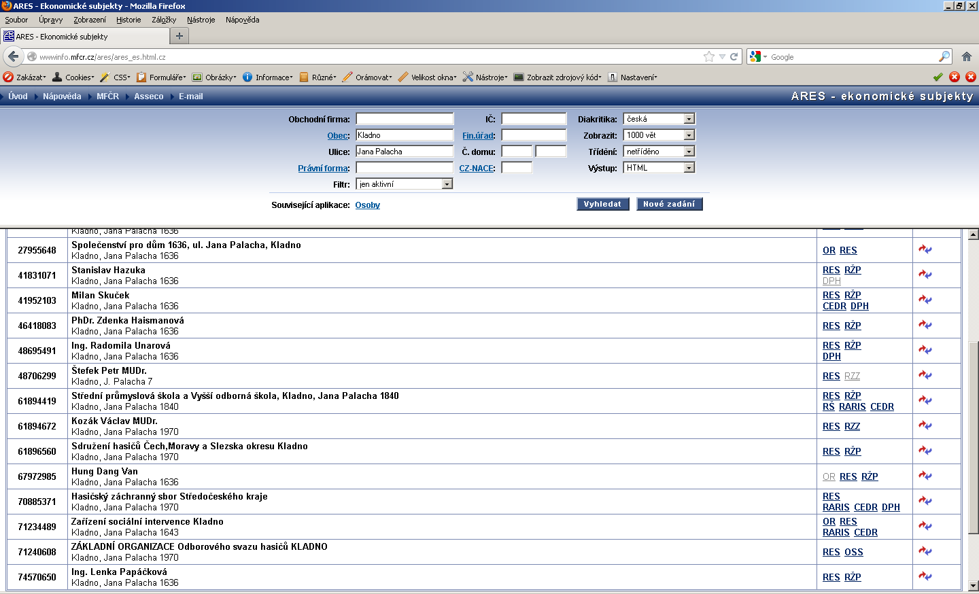Click the reload page icon
Screen dimensions: 979x594
click(734, 57)
